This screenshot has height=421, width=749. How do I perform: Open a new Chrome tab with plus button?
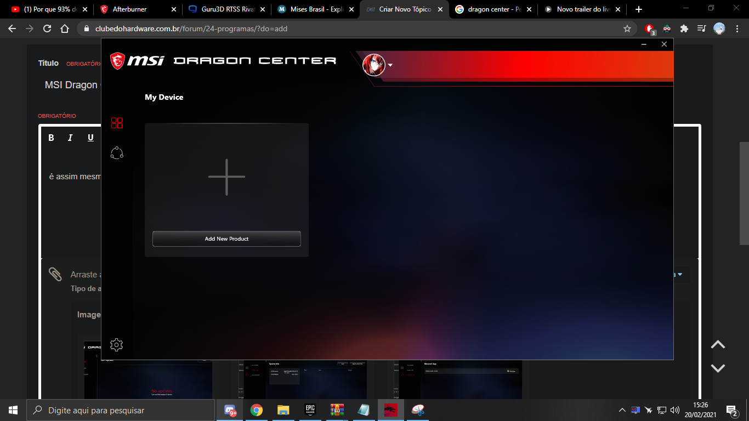point(638,9)
